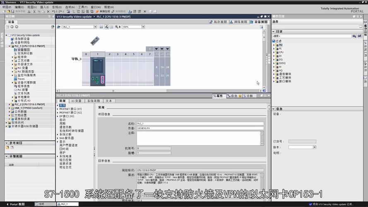The height and width of the screenshot is (207, 368).
Task: Switch to 拓扑视图 topology view tab
Action: [x=218, y=22]
